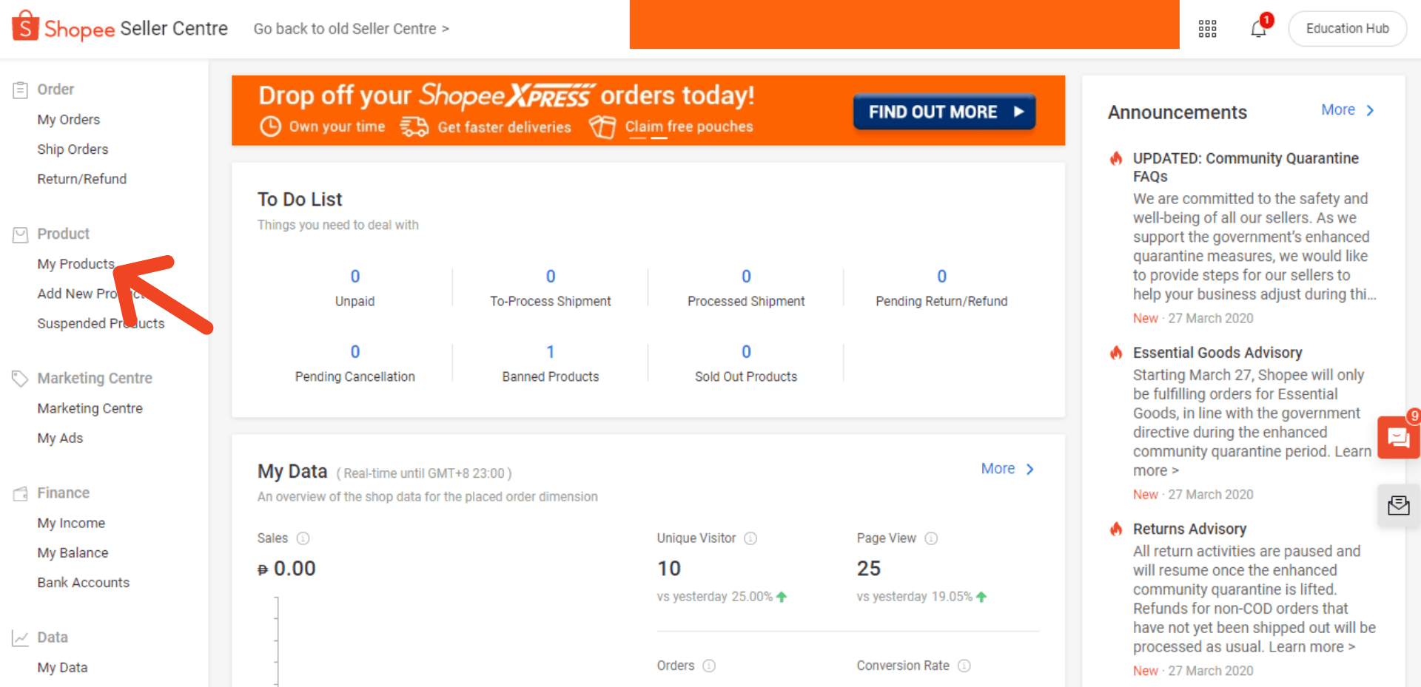
Task: Click the flame icon beside Community Quarantine FAQs
Action: 1116,158
